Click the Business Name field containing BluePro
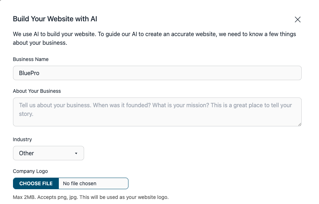The height and width of the screenshot is (204, 319). 157,73
